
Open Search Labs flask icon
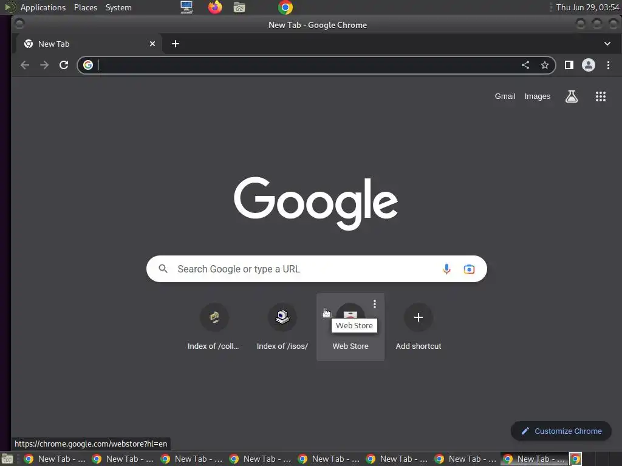tap(571, 96)
